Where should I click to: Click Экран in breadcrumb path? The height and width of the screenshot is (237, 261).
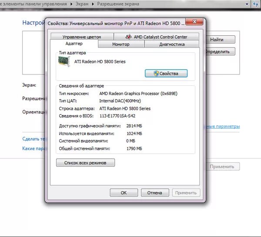click(82, 4)
